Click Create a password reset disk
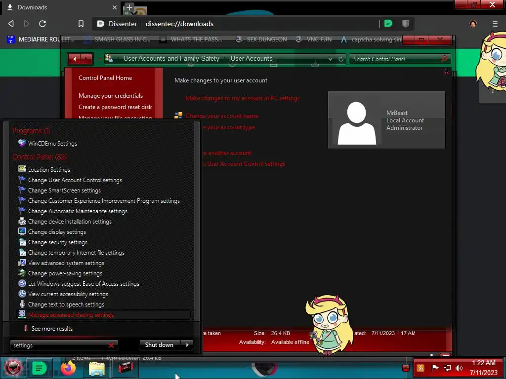The width and height of the screenshot is (506, 379). 115,107
